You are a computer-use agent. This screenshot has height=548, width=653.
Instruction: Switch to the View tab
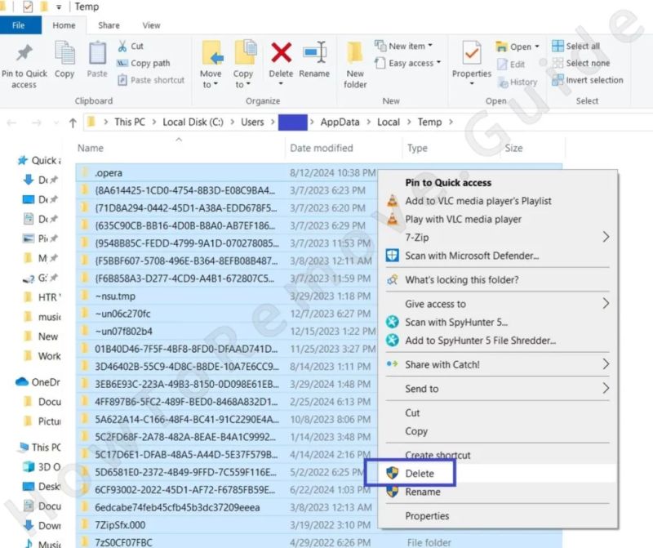tap(153, 25)
